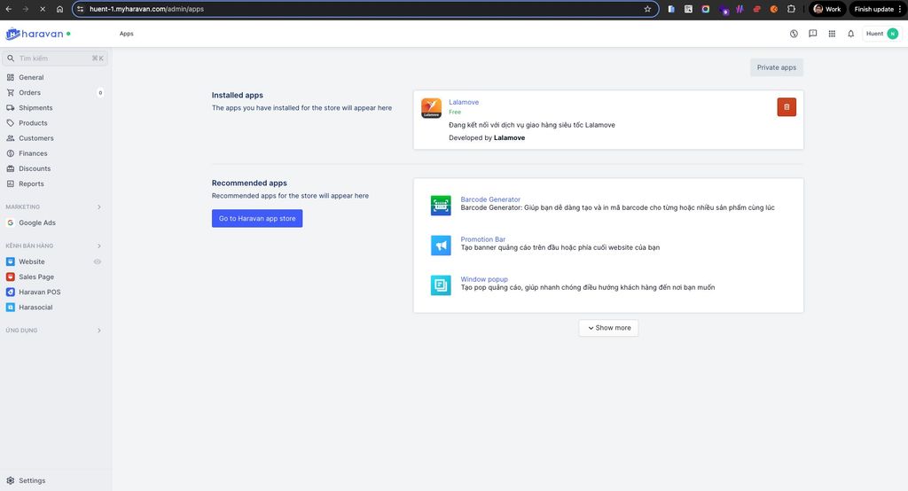This screenshot has width=908, height=491.
Task: Open Orders in the sidebar
Action: pos(30,92)
